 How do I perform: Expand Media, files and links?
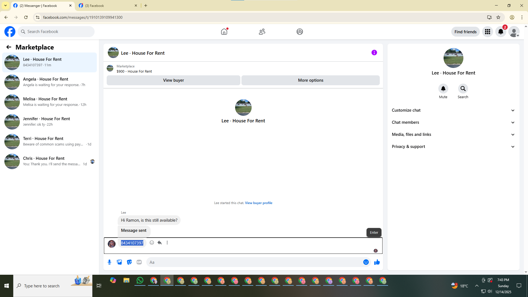453,134
